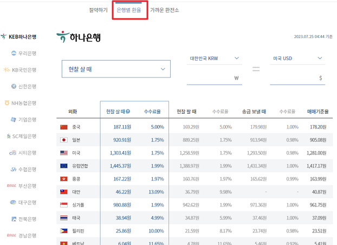
Task: Click the citi 시티은행 logo
Action: pos(12,153)
